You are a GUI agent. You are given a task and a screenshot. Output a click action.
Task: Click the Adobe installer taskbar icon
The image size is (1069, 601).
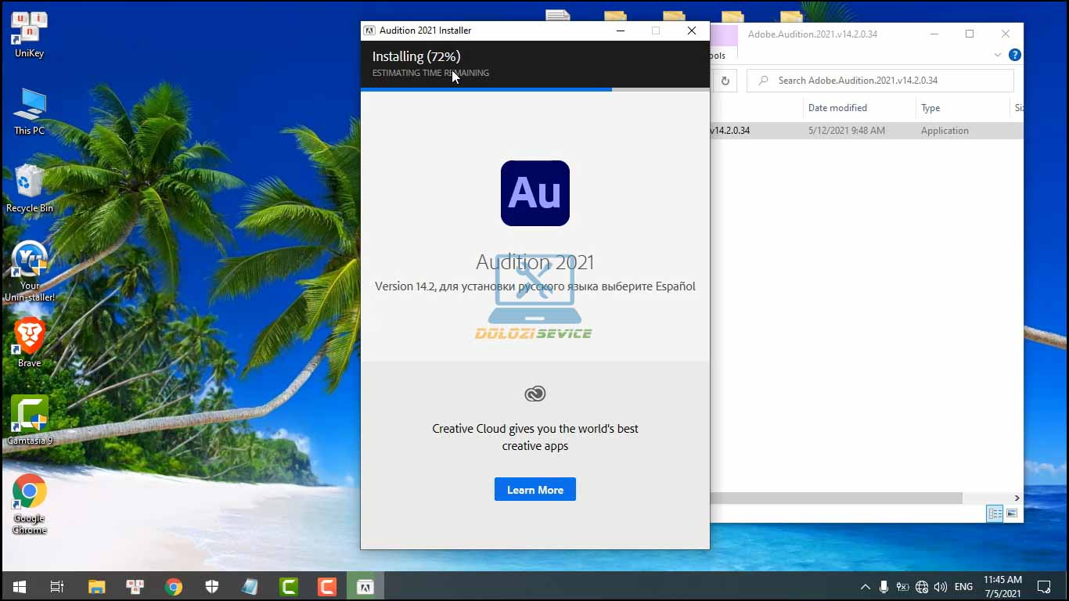tap(365, 587)
